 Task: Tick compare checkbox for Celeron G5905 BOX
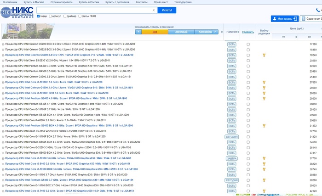(x=248, y=45)
